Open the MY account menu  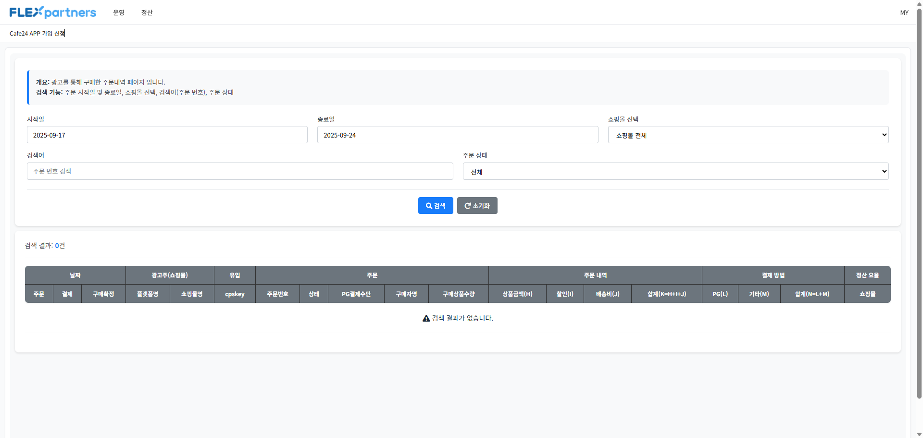pos(904,13)
